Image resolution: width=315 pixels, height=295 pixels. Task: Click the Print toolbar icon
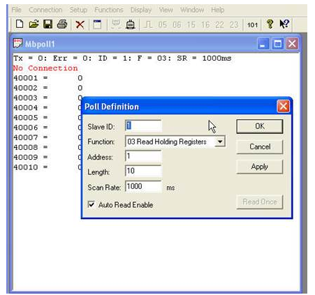[62, 24]
